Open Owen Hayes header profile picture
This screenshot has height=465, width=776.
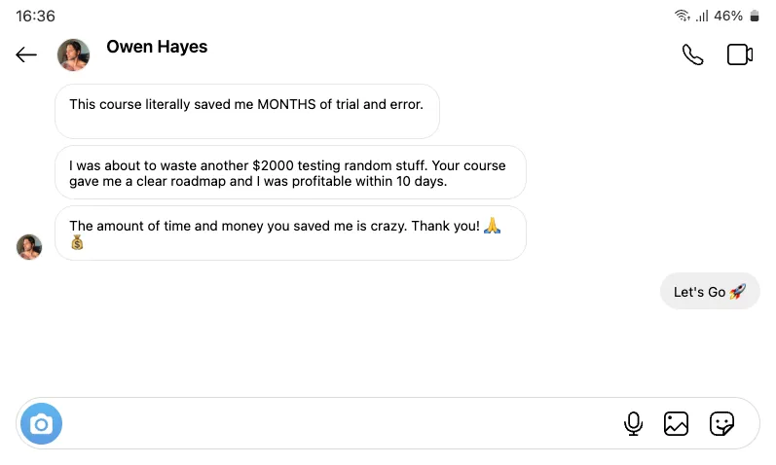click(74, 54)
